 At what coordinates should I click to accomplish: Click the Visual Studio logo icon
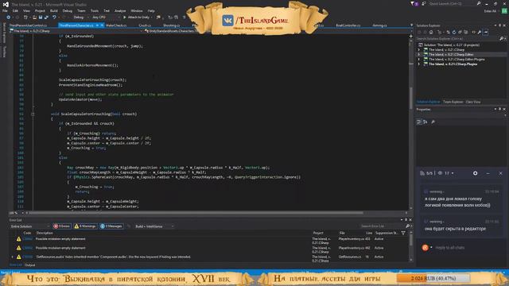6,4
